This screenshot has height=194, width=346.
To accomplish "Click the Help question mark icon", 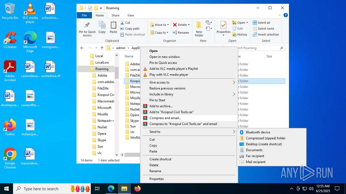I will coord(285,15).
